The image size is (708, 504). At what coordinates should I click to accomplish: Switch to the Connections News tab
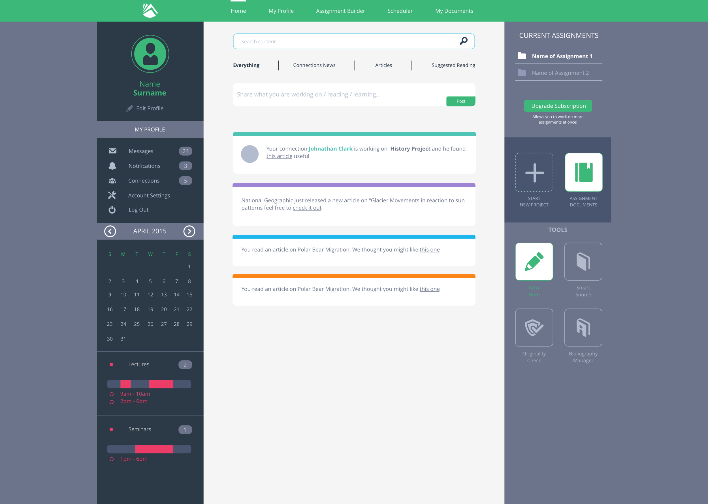pos(314,65)
